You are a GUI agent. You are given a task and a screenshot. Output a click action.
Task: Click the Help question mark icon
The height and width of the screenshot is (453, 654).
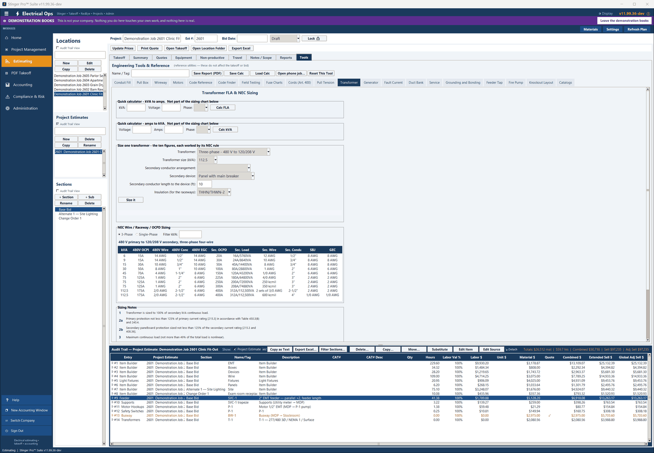(7, 400)
